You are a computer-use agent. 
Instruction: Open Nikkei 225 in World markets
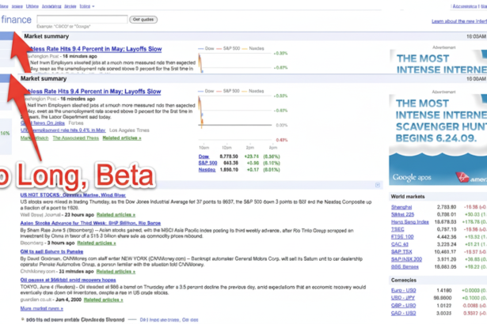point(402,215)
